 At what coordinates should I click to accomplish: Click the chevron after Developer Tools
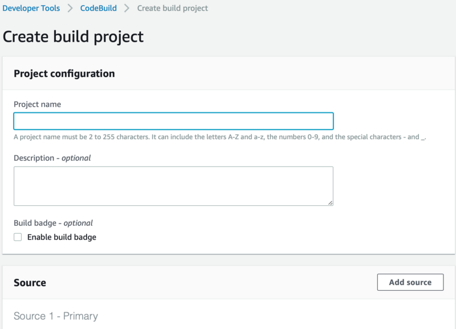pos(70,8)
